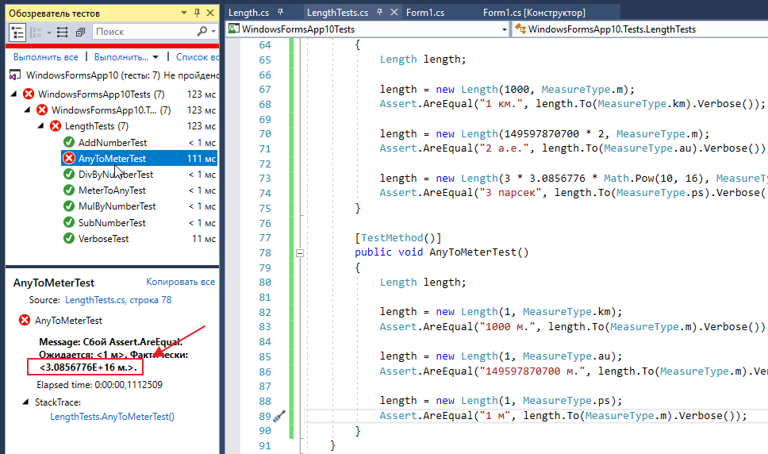
Task: Open the Form1.cs [Конструктор] tab
Action: pos(534,13)
